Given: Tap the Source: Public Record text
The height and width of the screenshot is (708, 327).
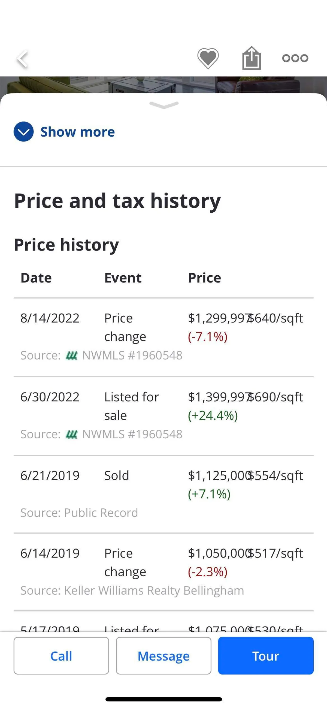Looking at the screenshot, I should coord(79,513).
